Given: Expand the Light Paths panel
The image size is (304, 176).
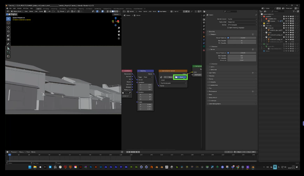Looking at the screenshot, I should (x=213, y=73).
